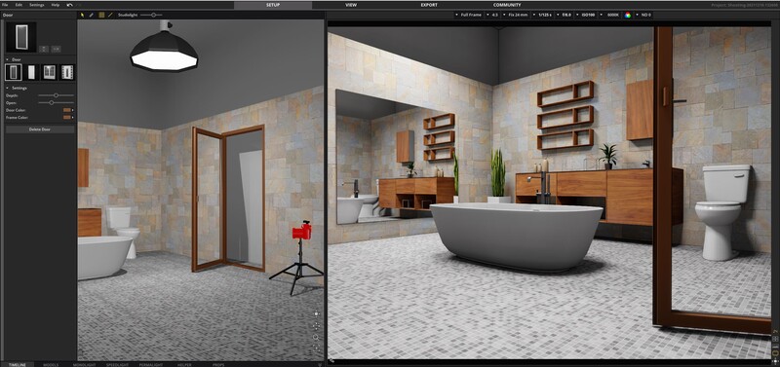Screen dimensions: 780x367
Task: Open the 6000K white balance dropdown
Action: [x=610, y=15]
